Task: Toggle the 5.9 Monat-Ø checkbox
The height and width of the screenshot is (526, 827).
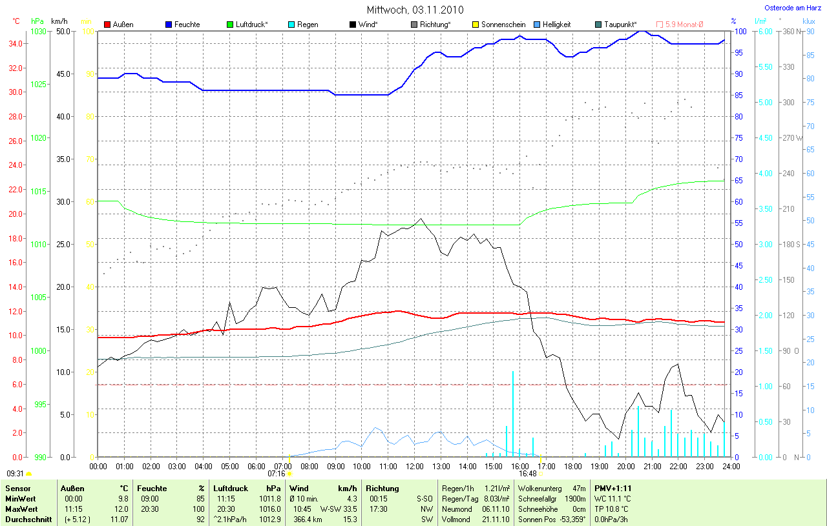Action: 660,25
